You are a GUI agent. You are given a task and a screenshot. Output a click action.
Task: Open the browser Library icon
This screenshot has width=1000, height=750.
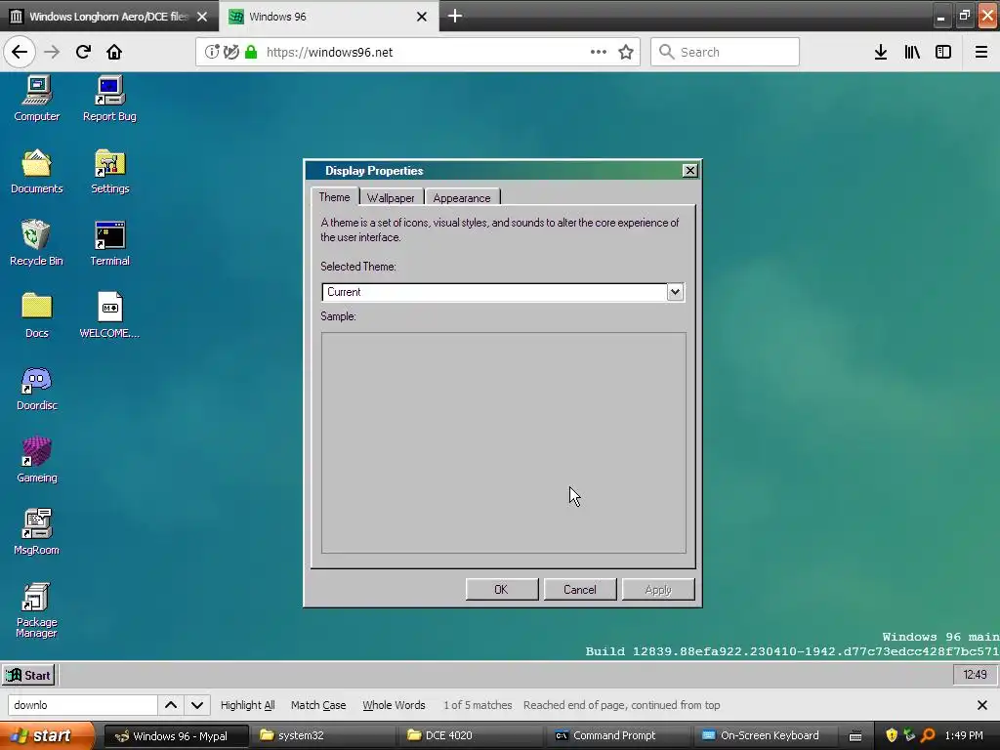pos(912,52)
